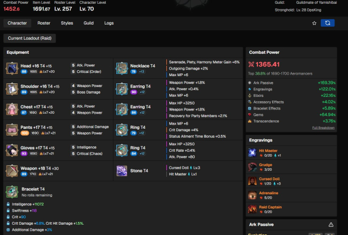Click the Cursed Doll engraving name

[269, 178]
